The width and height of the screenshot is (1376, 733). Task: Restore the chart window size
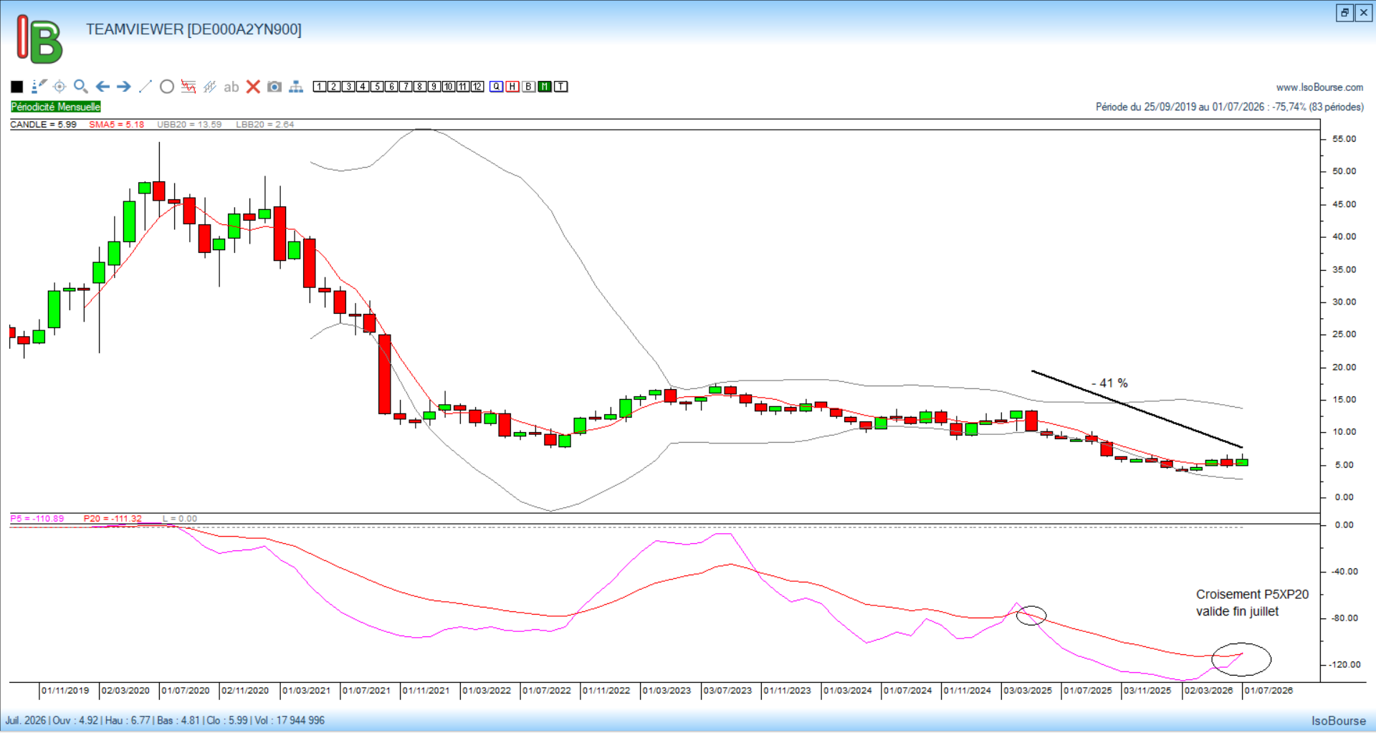click(1344, 13)
